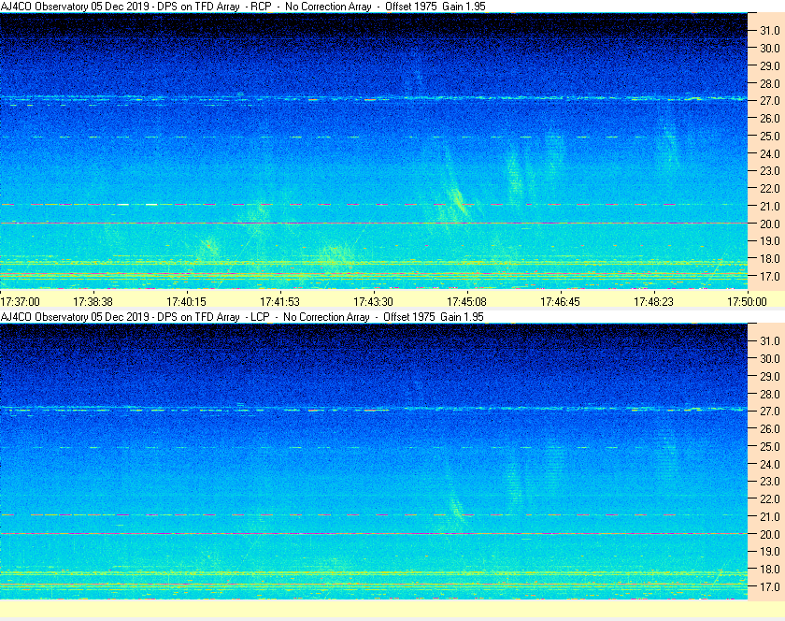Viewport: 785px width, 621px height.
Task: Click the 28.0 frequency label on RCP plot
Action: [x=770, y=83]
